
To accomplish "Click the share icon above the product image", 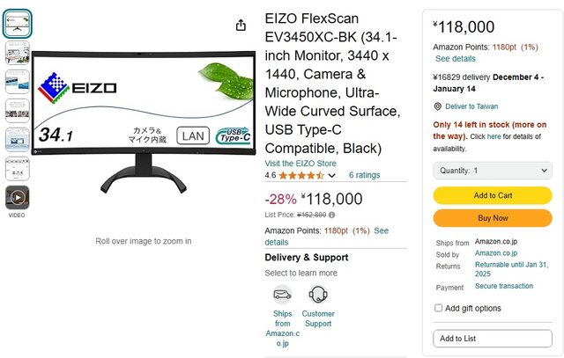I will [x=241, y=26].
